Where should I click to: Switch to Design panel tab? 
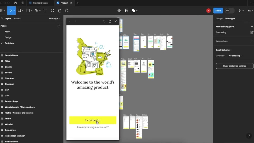[219, 19]
